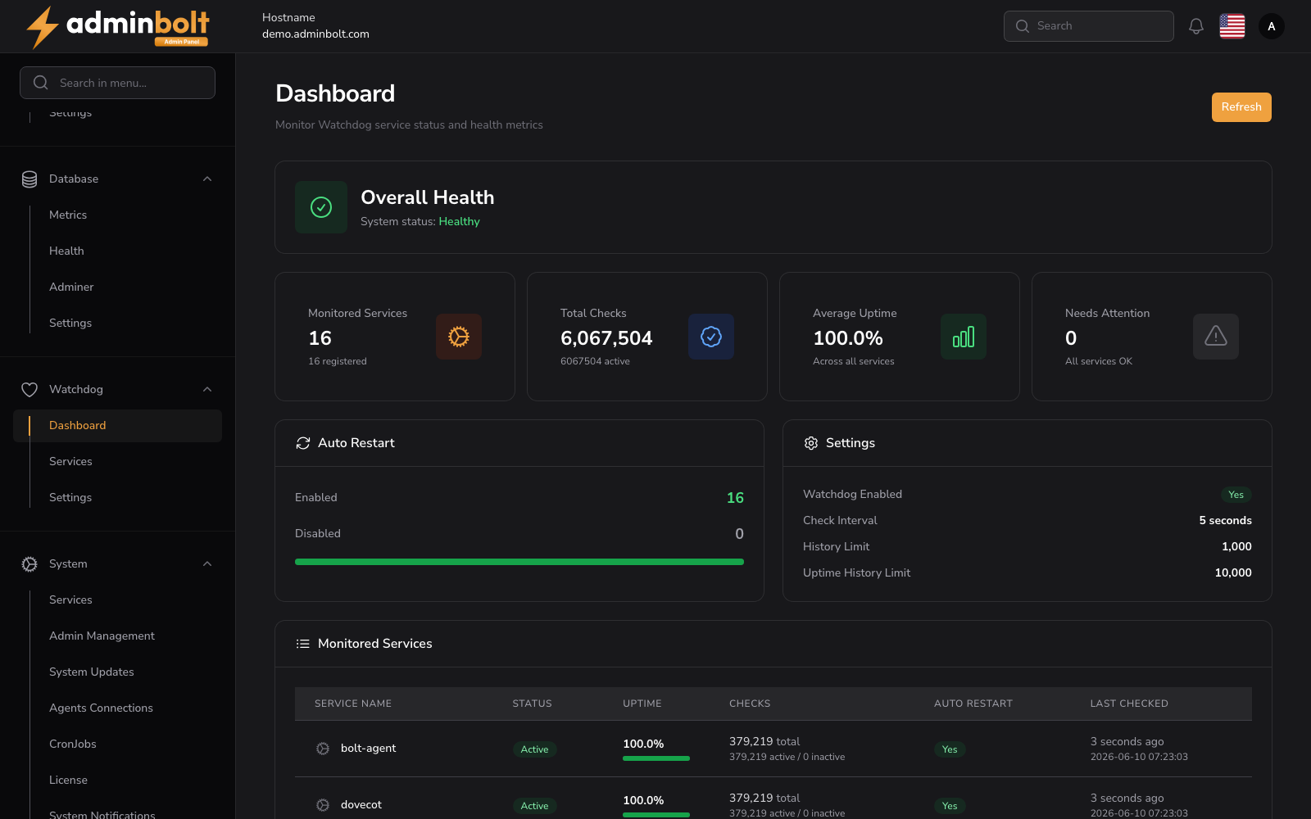This screenshot has height=819, width=1311.
Task: Click the bolt-agent service name
Action: coord(368,749)
